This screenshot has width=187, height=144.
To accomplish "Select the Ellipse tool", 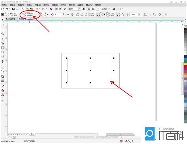I will tap(3, 52).
